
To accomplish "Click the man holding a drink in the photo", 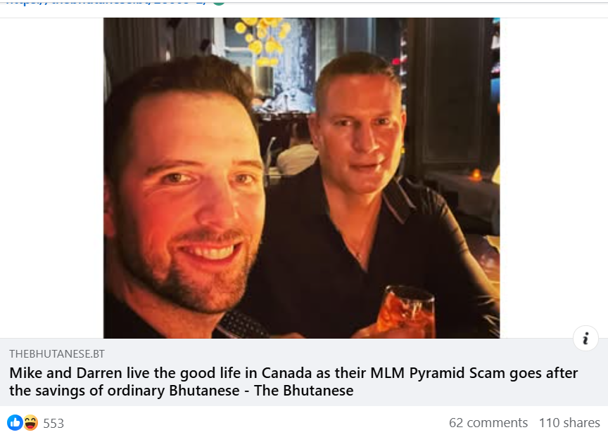I will pyautogui.click(x=368, y=193).
